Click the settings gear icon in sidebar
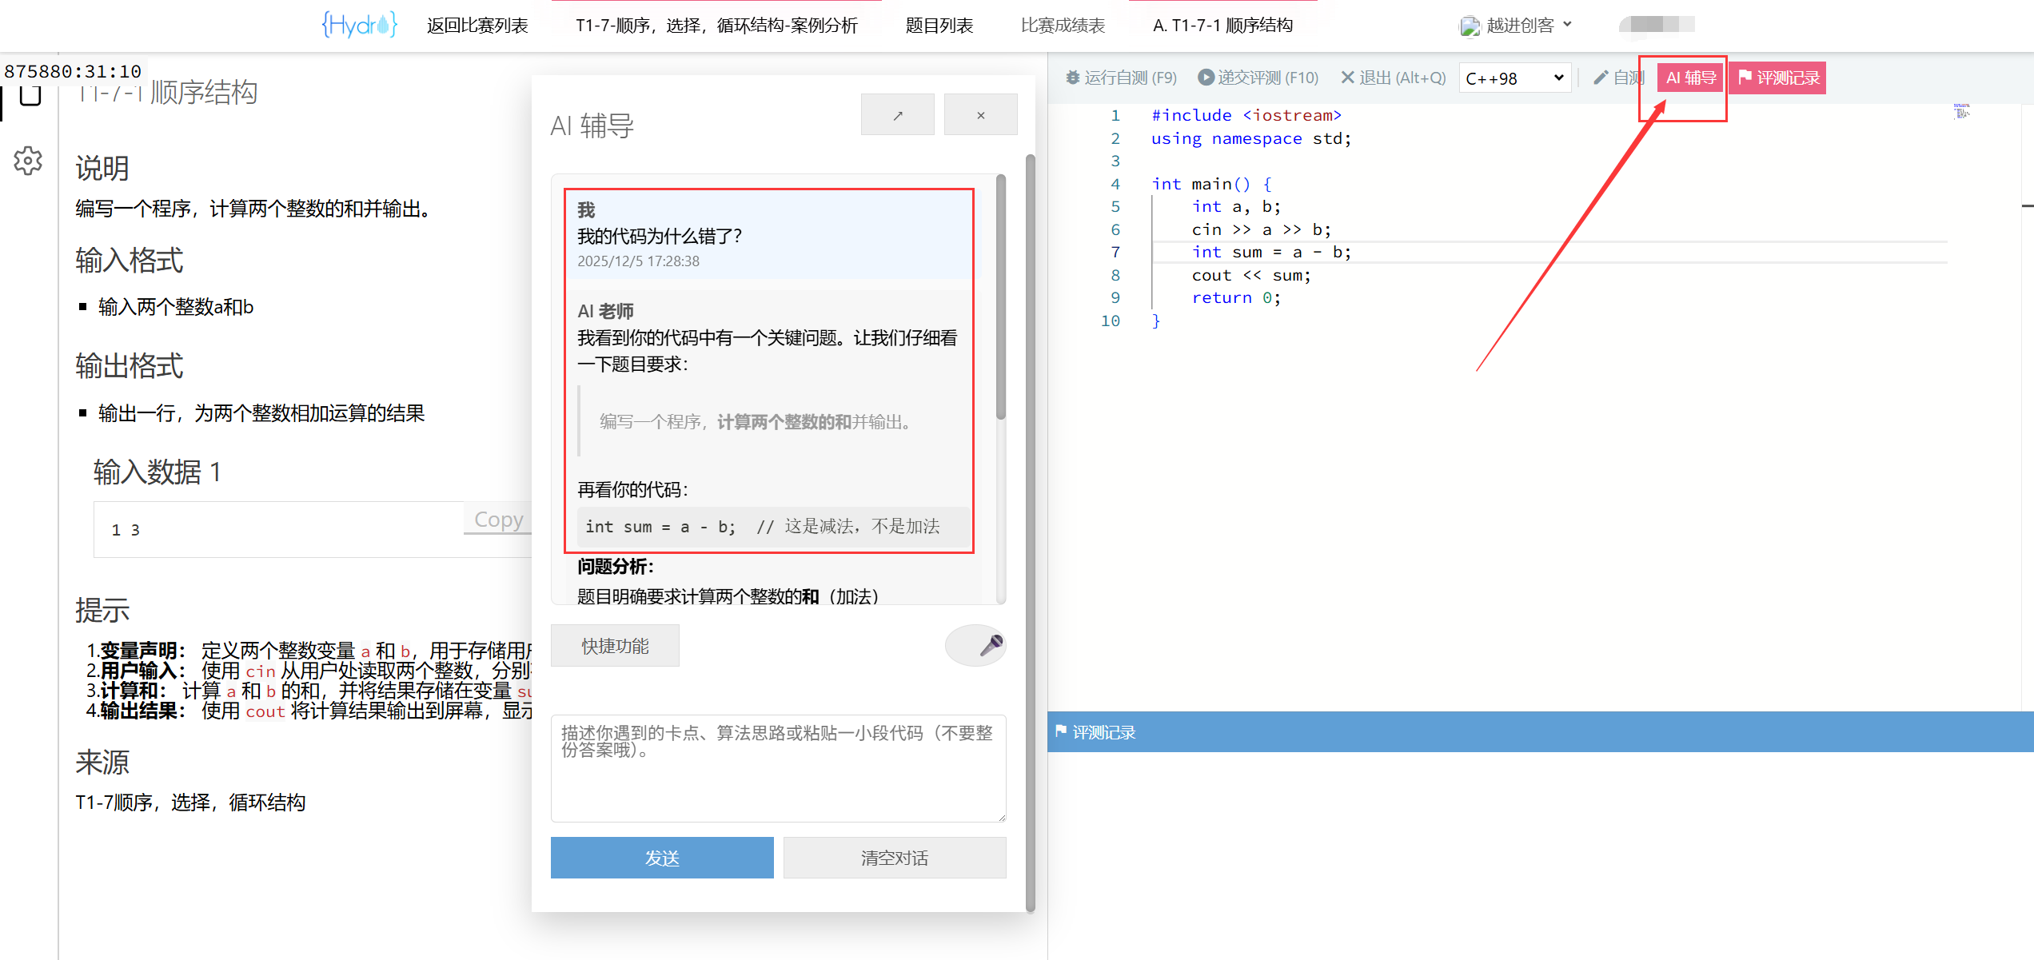This screenshot has height=960, width=2034. (28, 161)
